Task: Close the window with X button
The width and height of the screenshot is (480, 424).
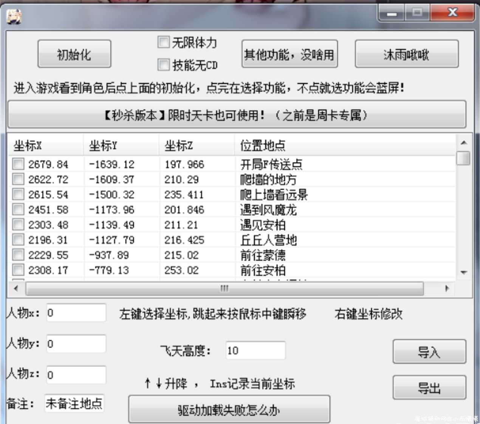Action: point(452,12)
